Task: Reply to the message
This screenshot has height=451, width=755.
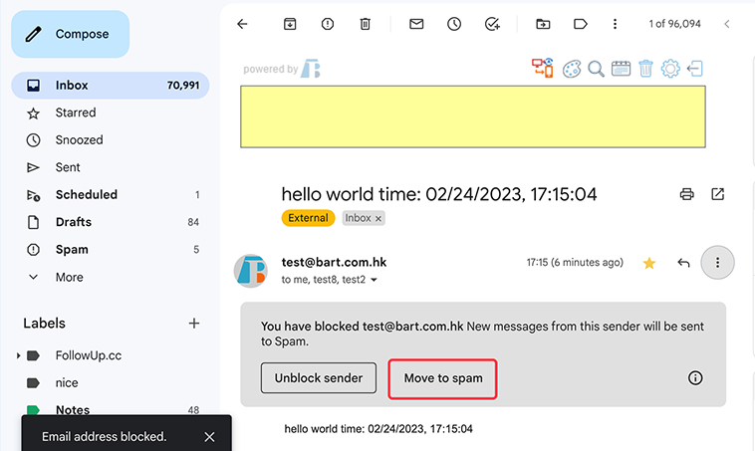Action: [683, 263]
